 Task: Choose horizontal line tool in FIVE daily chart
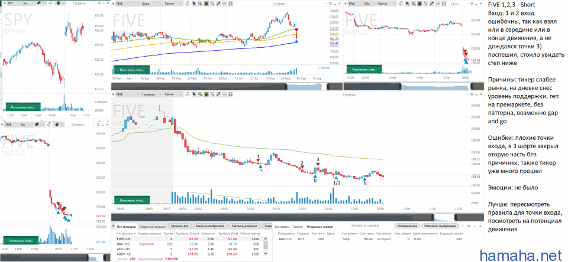click(x=224, y=4)
